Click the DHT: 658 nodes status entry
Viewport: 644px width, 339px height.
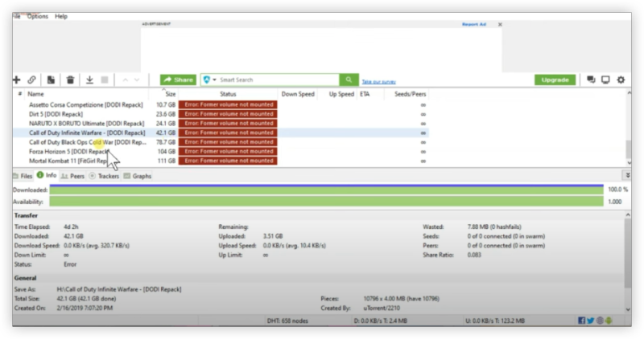[x=287, y=321]
